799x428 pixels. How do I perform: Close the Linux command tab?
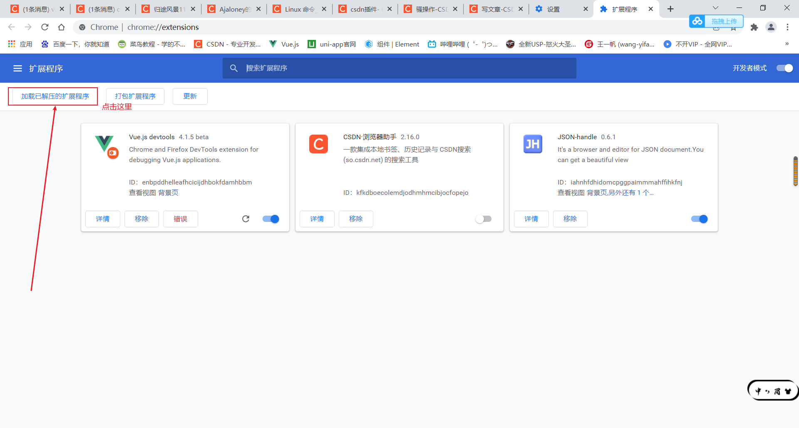324,9
